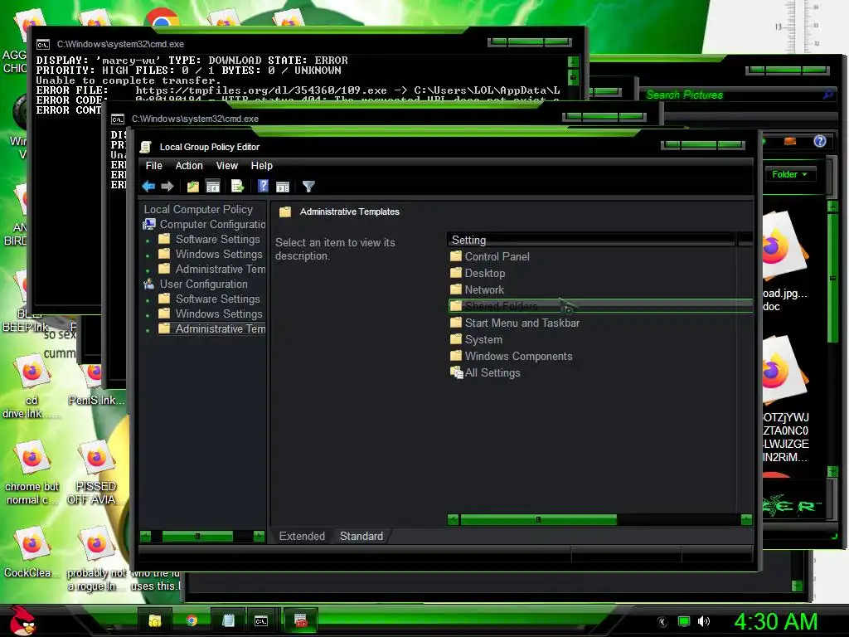Click the green monitor tray icon
This screenshot has height=637, width=849.
pyautogui.click(x=684, y=621)
